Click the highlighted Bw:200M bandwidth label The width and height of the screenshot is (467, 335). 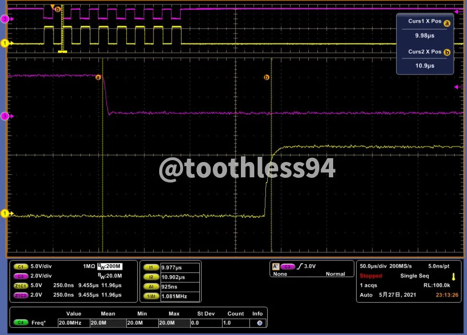pos(109,266)
